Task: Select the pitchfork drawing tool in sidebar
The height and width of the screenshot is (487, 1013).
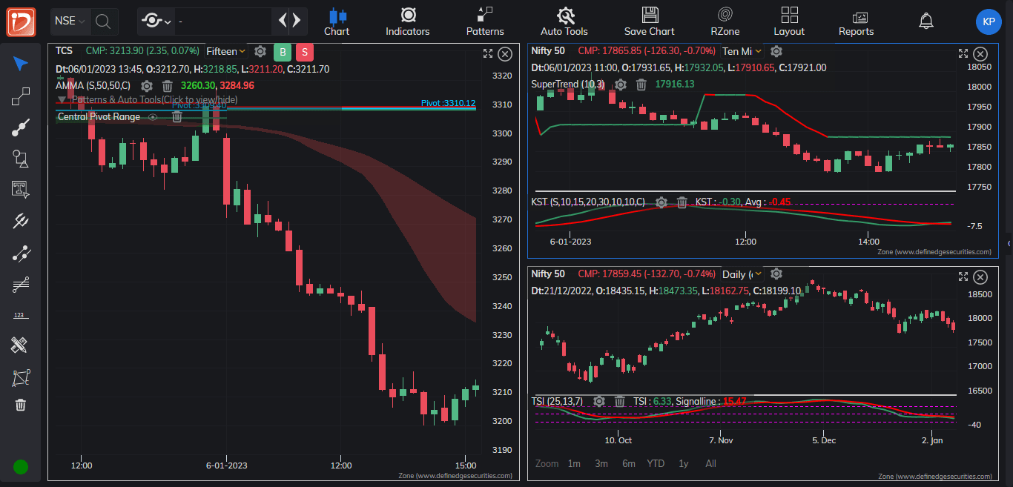Action: pos(21,221)
